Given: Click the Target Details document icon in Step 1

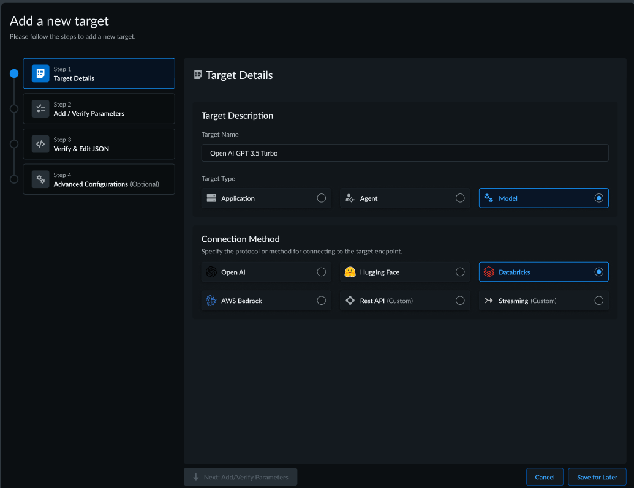Looking at the screenshot, I should tap(40, 73).
